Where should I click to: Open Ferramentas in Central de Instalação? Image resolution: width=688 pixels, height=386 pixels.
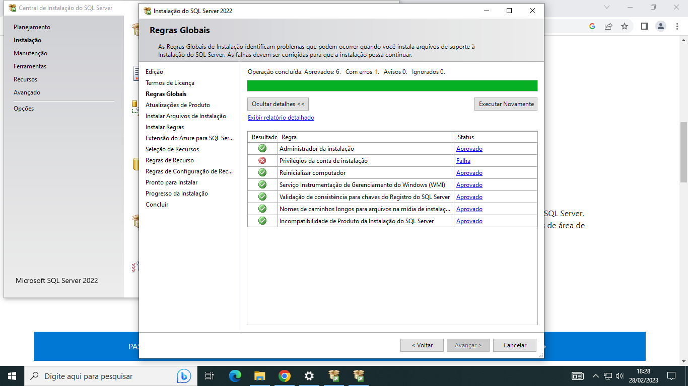pos(30,66)
